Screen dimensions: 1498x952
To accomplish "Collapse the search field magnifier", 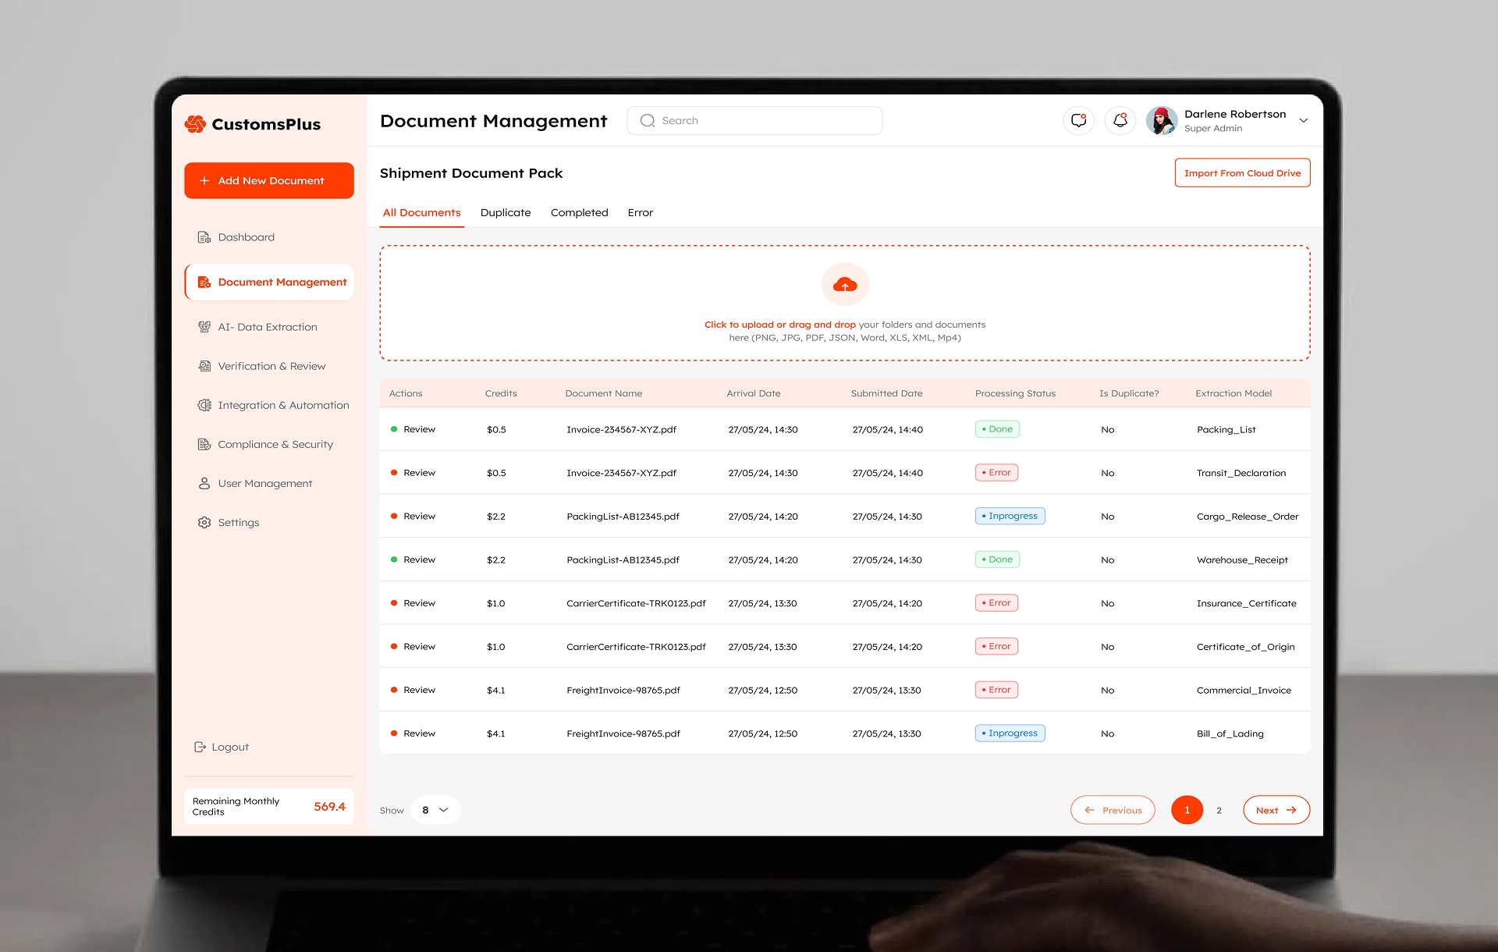I will click(x=647, y=120).
